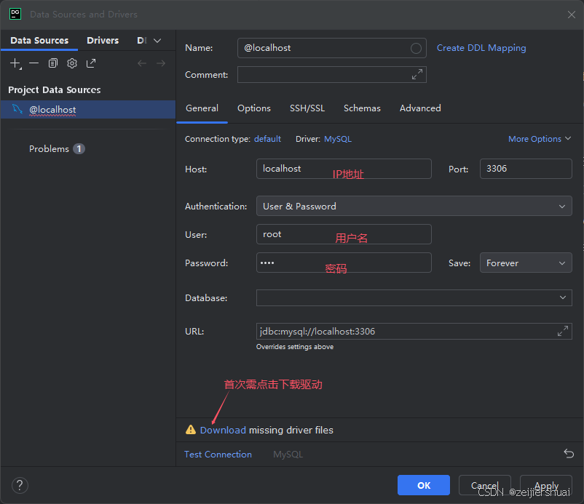Click Test Connection link

coord(218,454)
